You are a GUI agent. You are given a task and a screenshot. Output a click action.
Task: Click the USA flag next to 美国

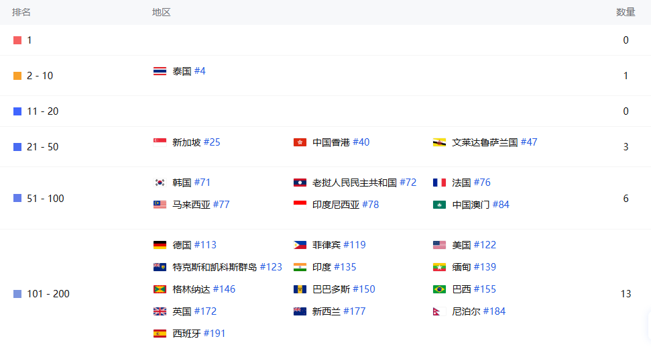(439, 245)
